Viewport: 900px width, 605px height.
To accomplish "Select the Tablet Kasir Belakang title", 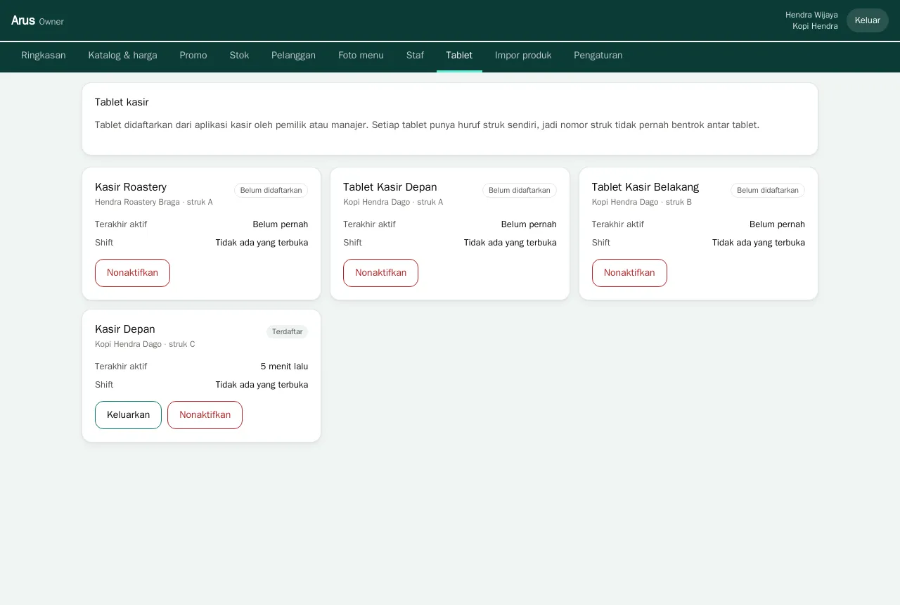I will pyautogui.click(x=645, y=187).
